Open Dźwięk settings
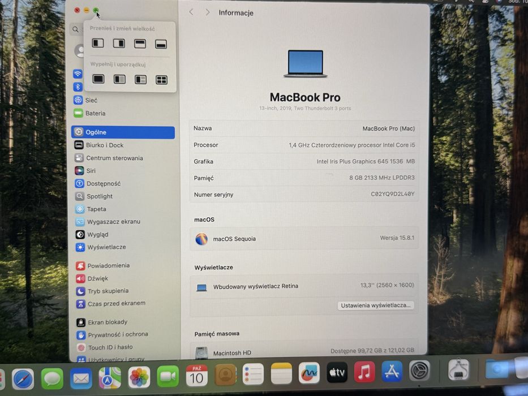 tap(123, 278)
